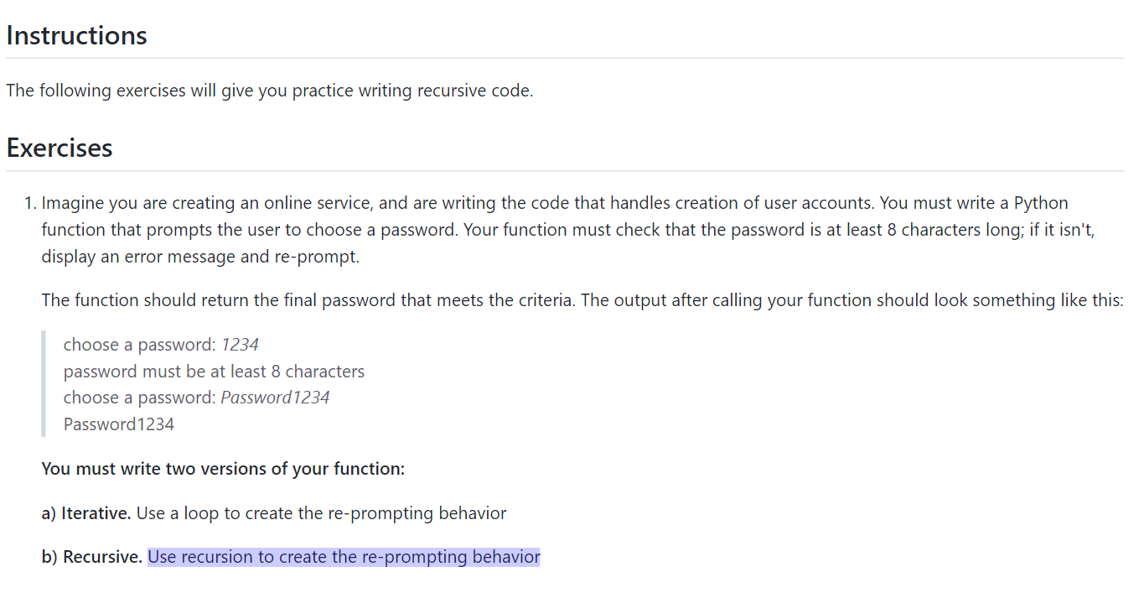
Task: Click the italic "Password1234" sample input
Action: click(x=276, y=398)
